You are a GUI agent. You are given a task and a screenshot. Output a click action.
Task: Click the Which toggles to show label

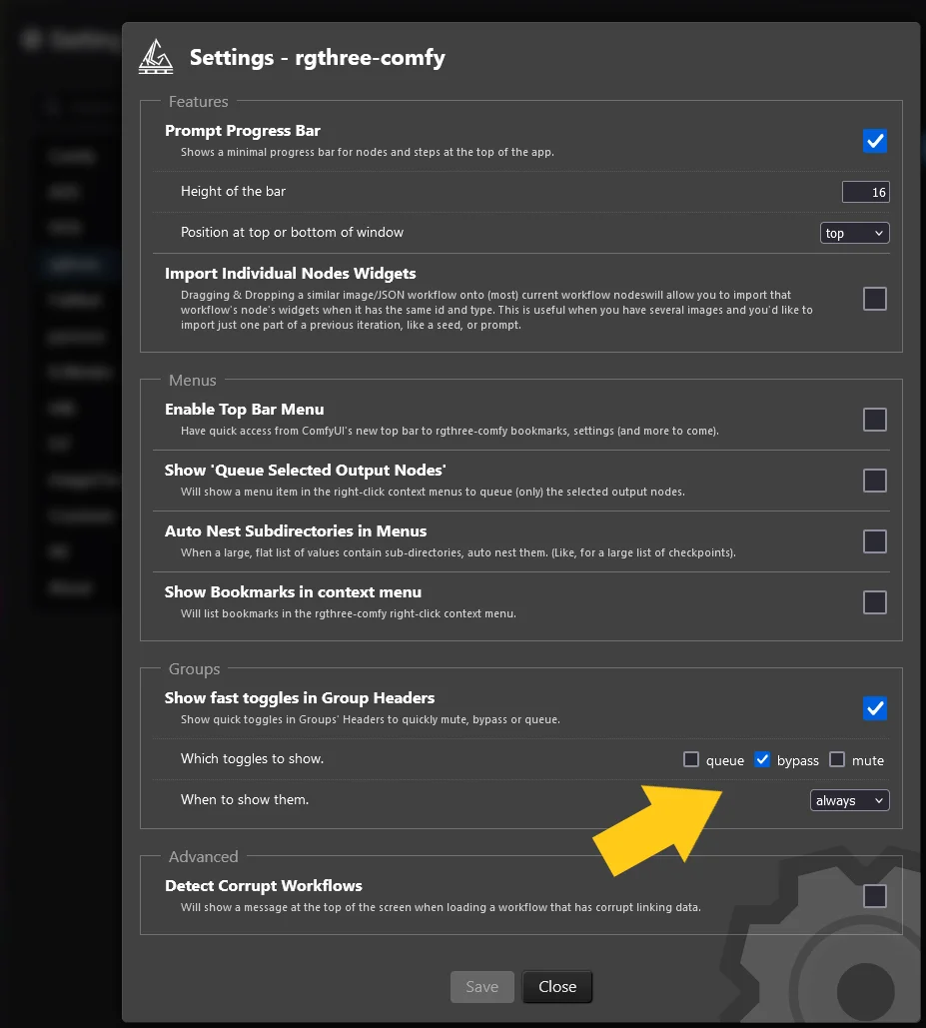pyautogui.click(x=253, y=758)
